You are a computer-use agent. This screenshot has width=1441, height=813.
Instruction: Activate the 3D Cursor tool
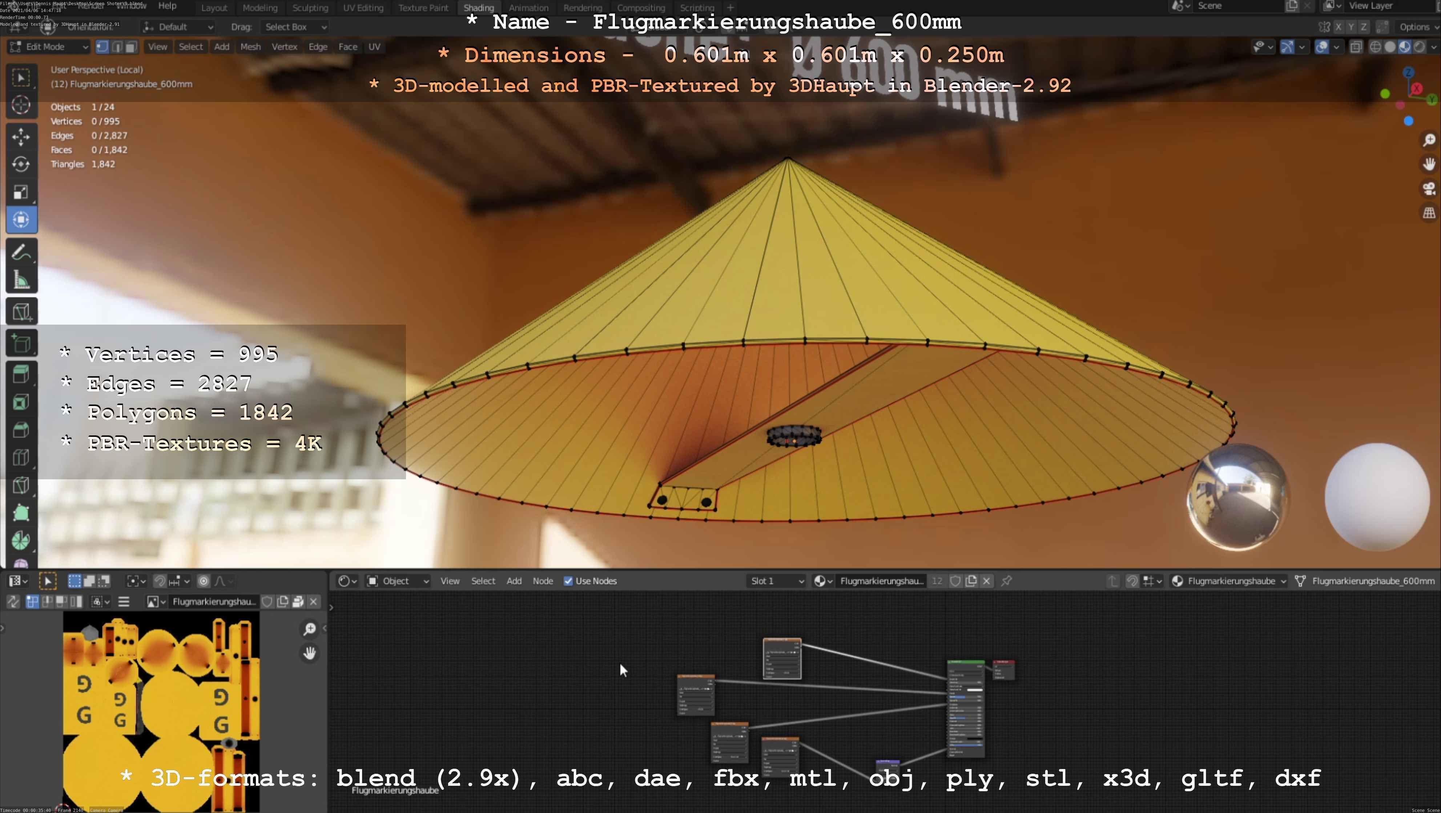[x=21, y=105]
